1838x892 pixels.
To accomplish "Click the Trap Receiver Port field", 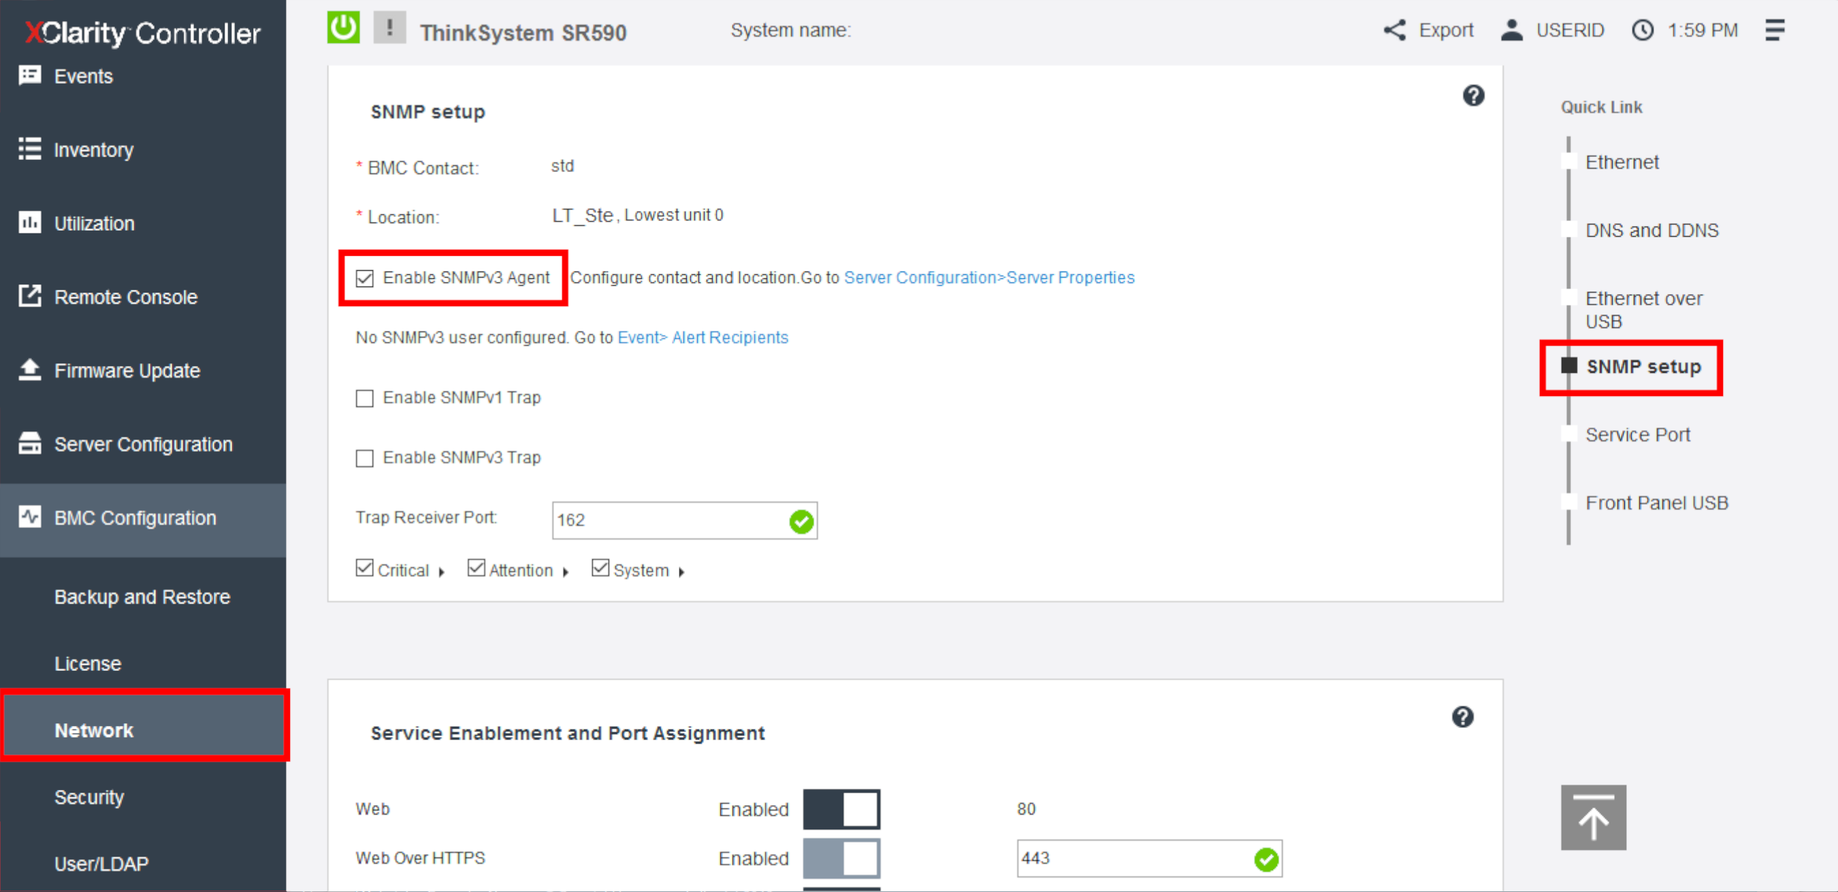I will [x=671, y=521].
